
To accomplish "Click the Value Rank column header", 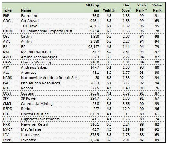I will [x=157, y=8].
